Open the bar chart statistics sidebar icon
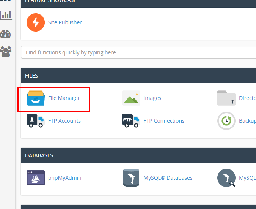Screen dimensions: 256x209 tap(6, 15)
